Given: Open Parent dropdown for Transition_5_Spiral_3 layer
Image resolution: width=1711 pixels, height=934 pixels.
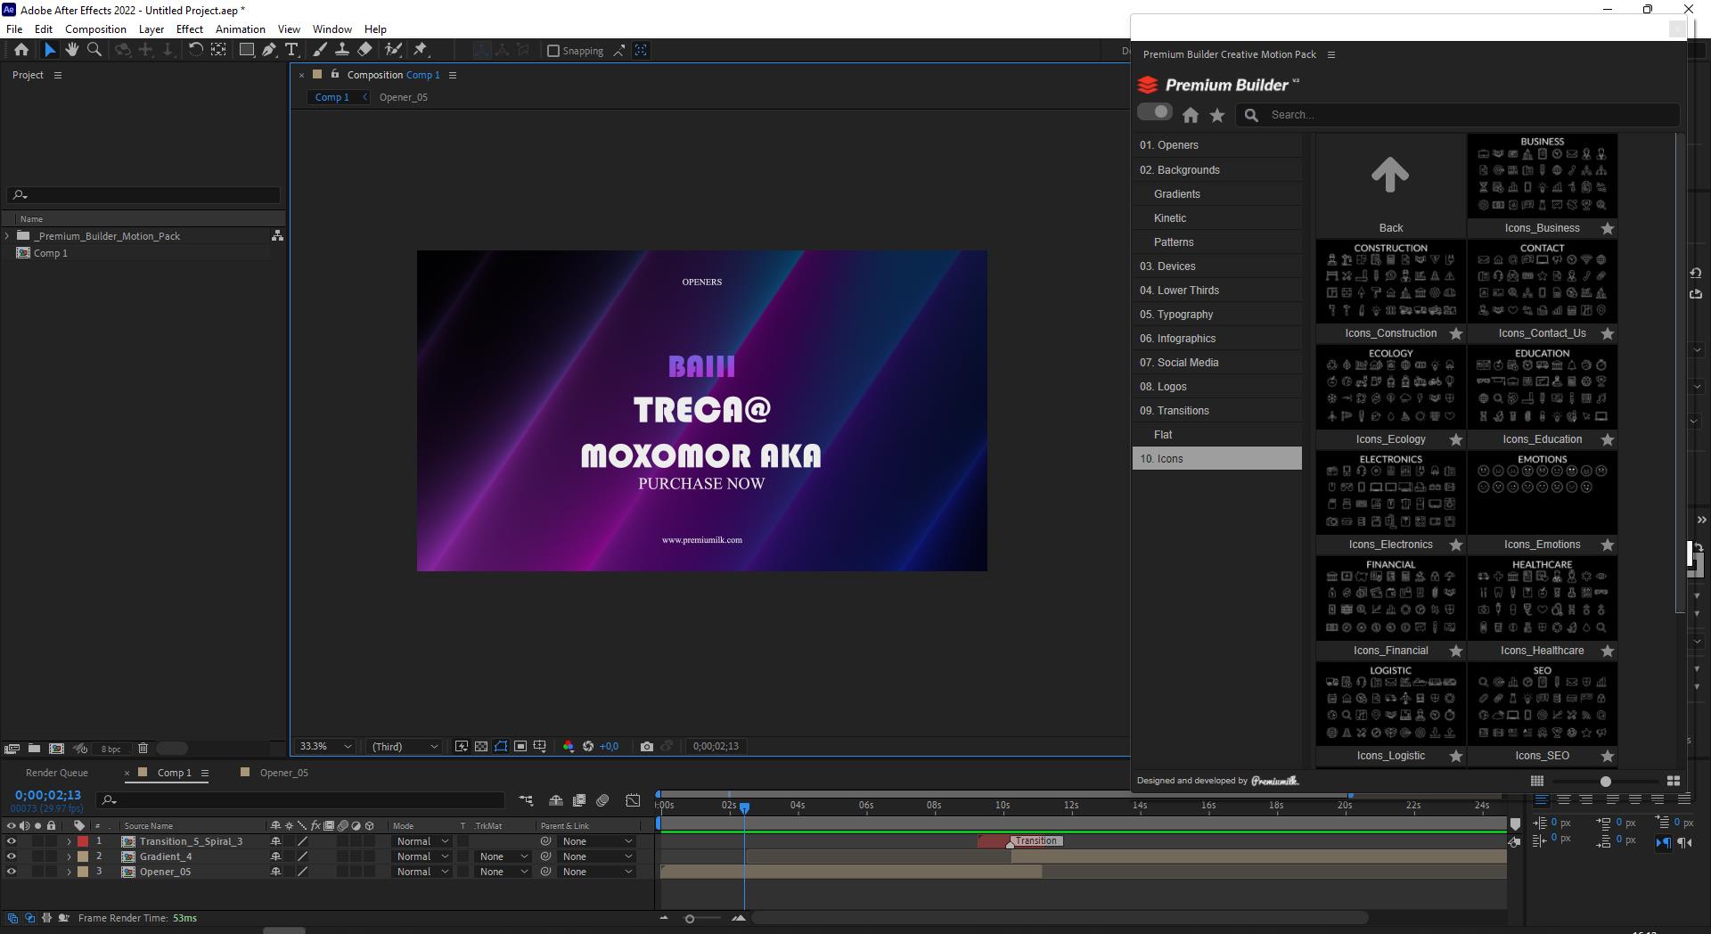Looking at the screenshot, I should (x=597, y=841).
